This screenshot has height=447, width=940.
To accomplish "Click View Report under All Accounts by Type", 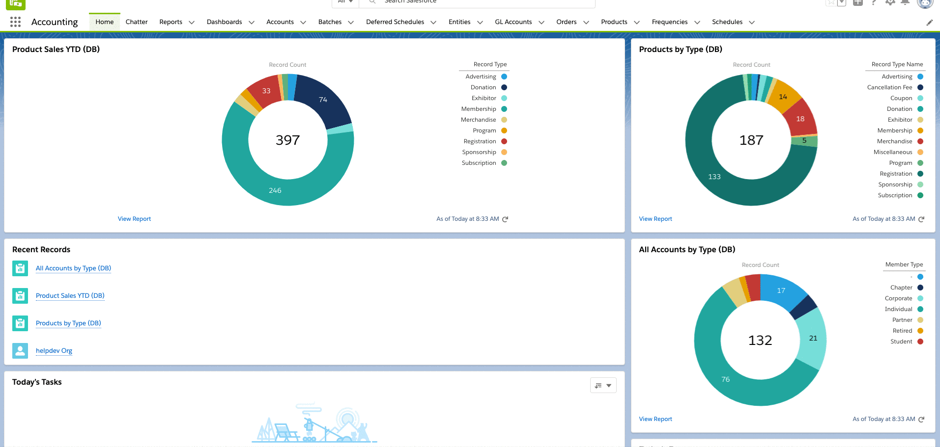I will click(x=655, y=419).
